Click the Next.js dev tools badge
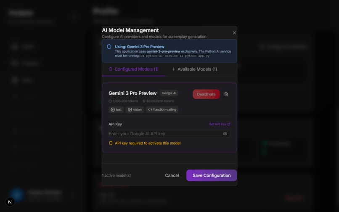Image resolution: width=339 pixels, height=212 pixels. (x=10, y=202)
